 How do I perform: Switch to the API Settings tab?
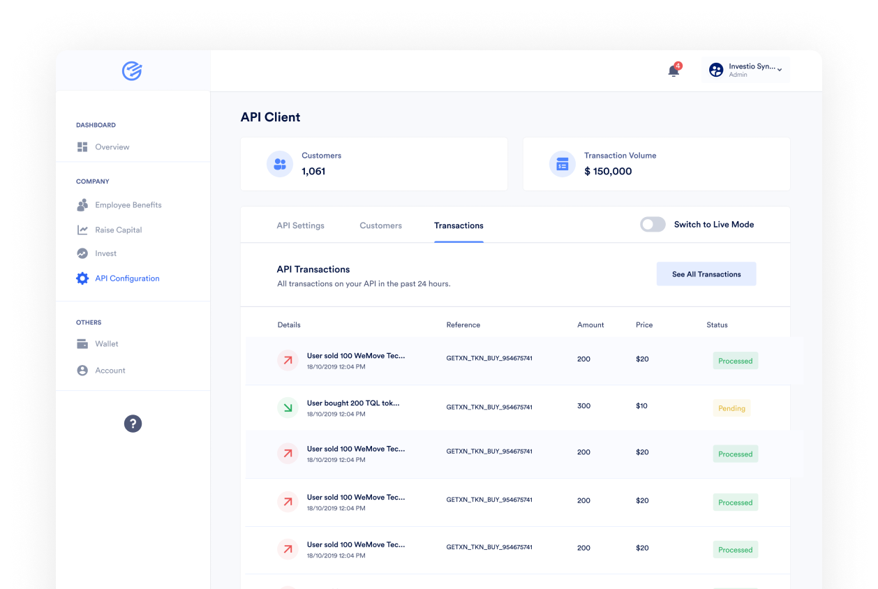click(x=300, y=225)
